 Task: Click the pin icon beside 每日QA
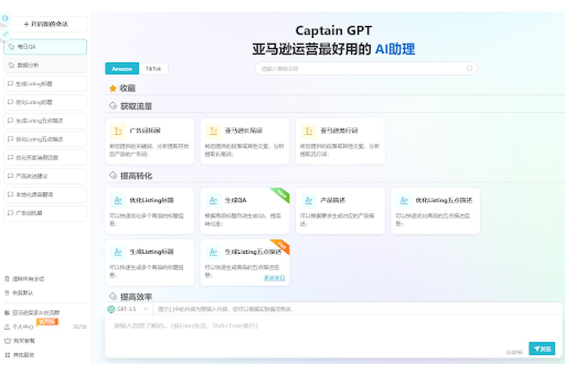[11, 47]
